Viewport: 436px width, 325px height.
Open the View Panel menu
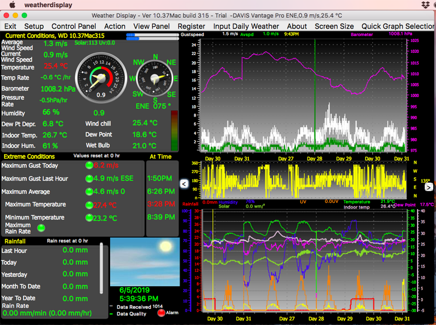[x=151, y=26]
